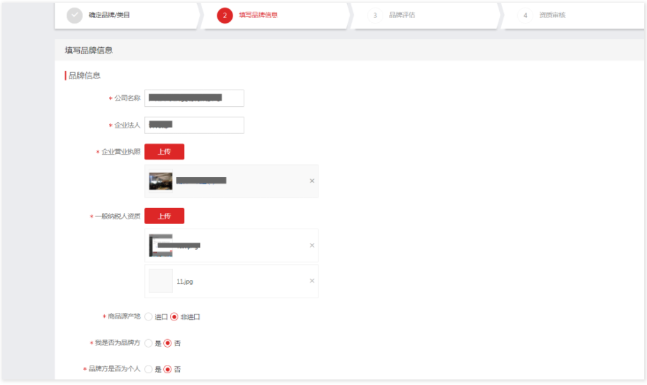Viewport: 647px width, 385px height.
Task: Click 上传 button for 企业营业执照
Action: pos(164,152)
